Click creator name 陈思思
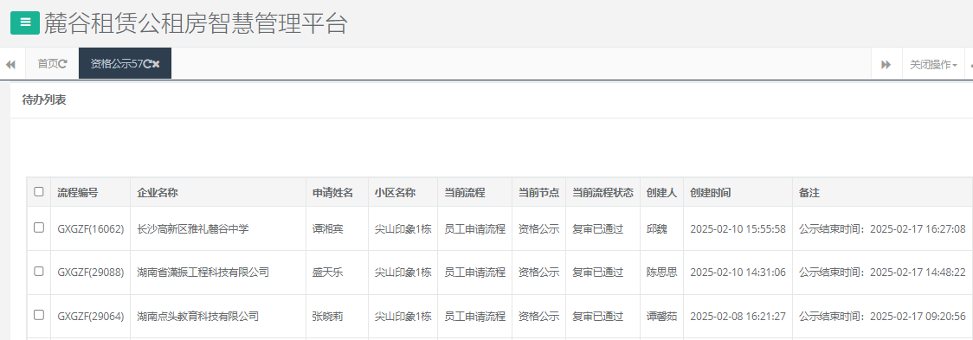Viewport: 973px width, 340px height. [x=661, y=273]
